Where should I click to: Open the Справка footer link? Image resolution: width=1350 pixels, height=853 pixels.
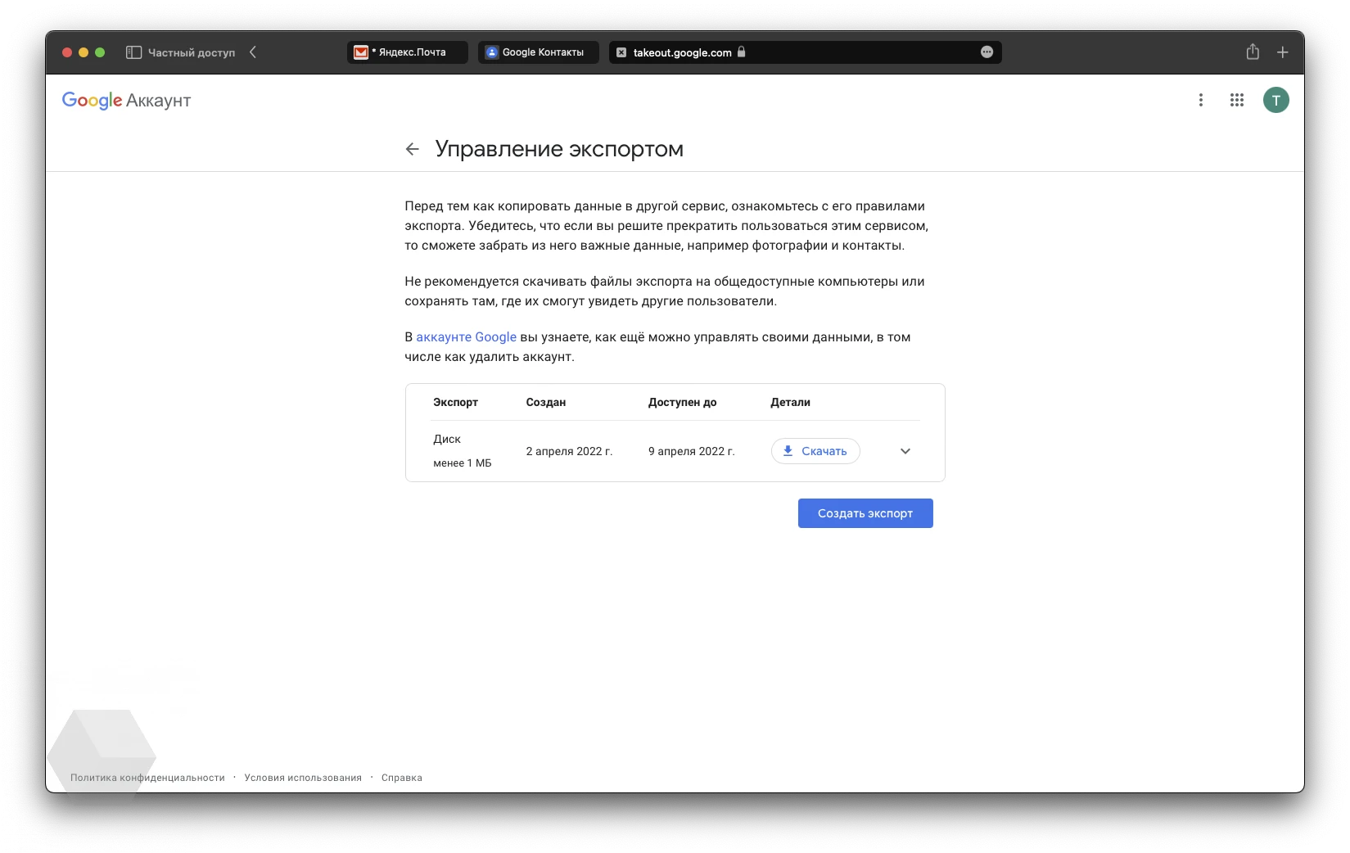click(401, 778)
